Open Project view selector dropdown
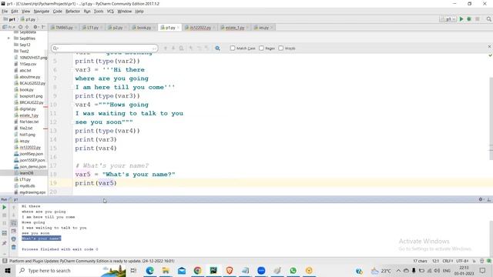The height and width of the screenshot is (277, 493). pos(8,28)
